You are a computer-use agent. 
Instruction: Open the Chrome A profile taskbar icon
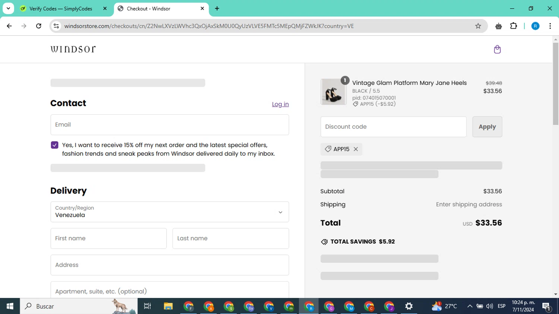click(x=209, y=306)
